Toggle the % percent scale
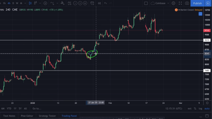 195,109
